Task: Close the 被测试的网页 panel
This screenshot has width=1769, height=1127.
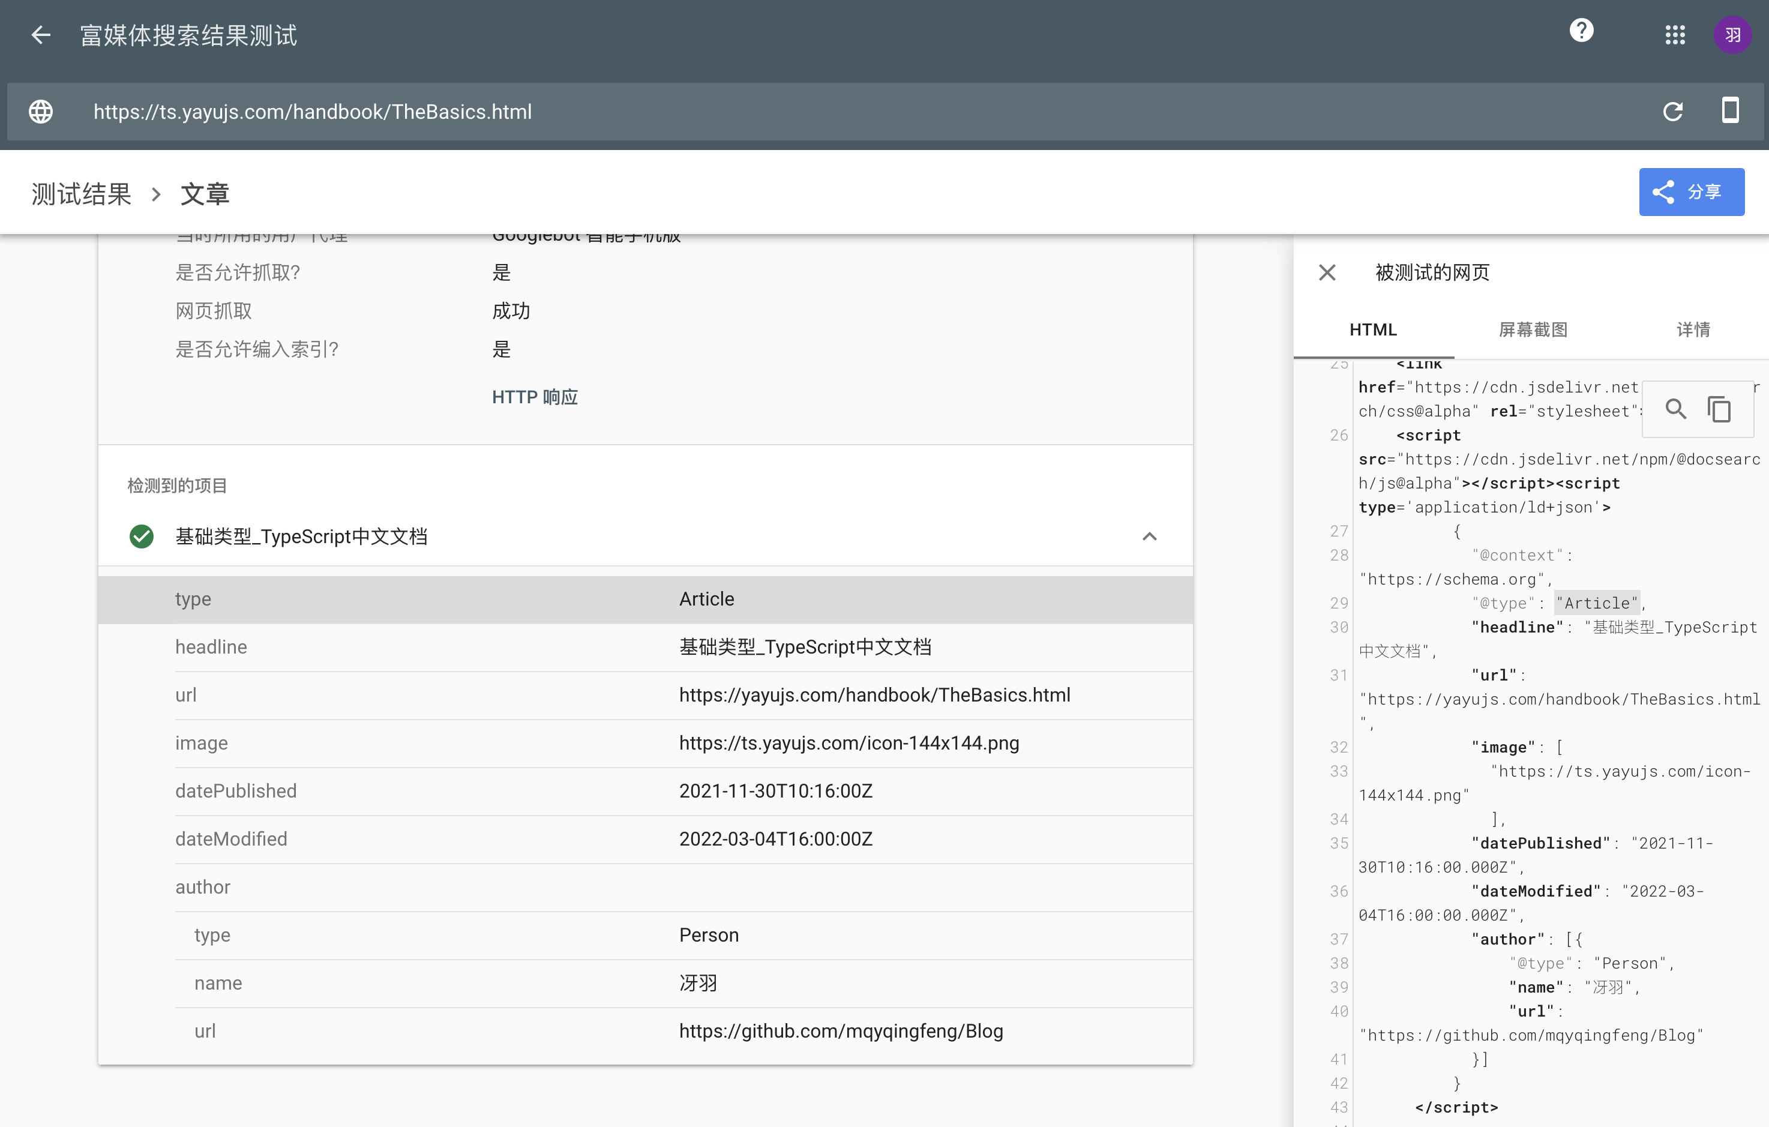Action: (x=1327, y=272)
